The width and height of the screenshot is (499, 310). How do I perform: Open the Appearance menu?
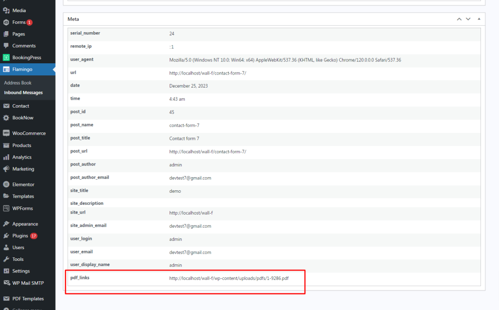click(x=25, y=224)
